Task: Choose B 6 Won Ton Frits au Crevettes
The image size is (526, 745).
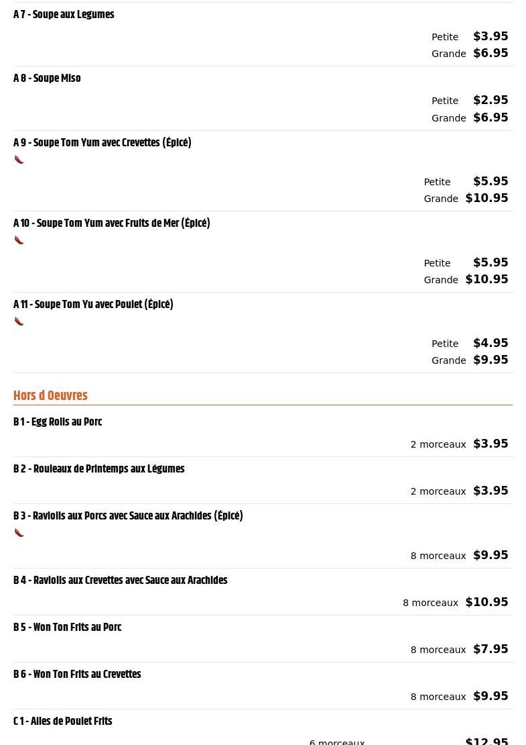Action: tap(77, 675)
